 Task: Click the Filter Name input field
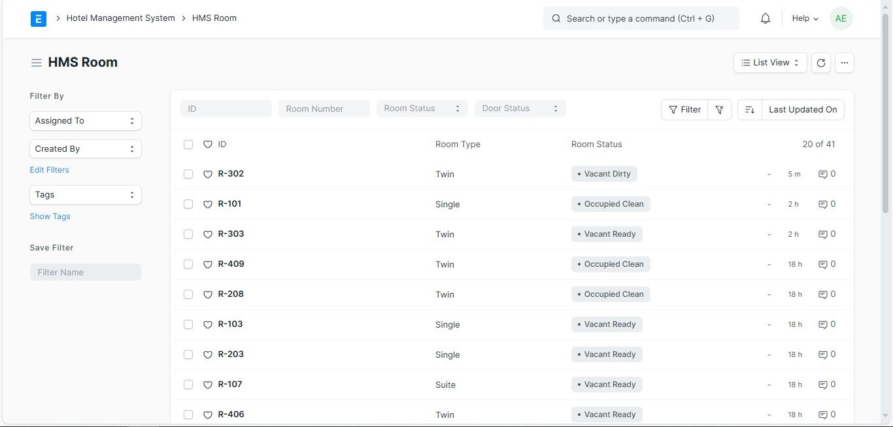click(x=86, y=272)
